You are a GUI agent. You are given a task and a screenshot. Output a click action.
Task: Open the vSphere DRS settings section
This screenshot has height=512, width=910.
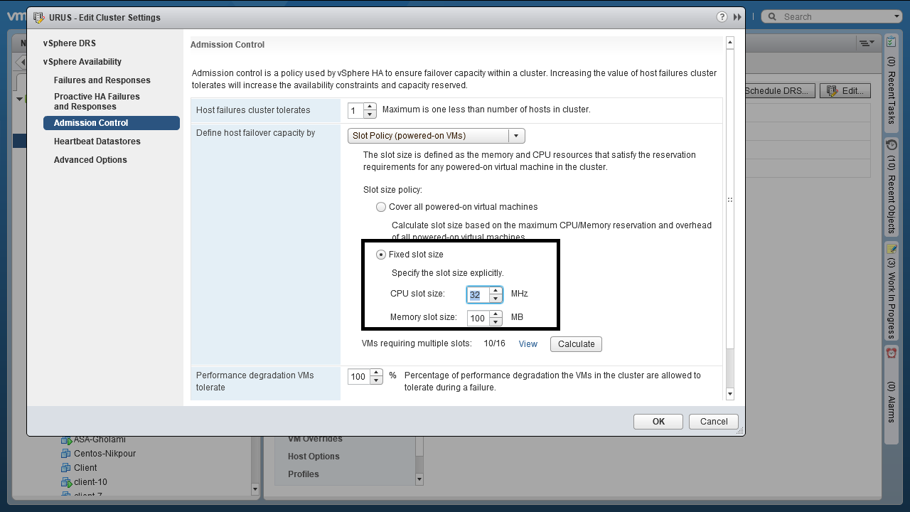pyautogui.click(x=69, y=43)
